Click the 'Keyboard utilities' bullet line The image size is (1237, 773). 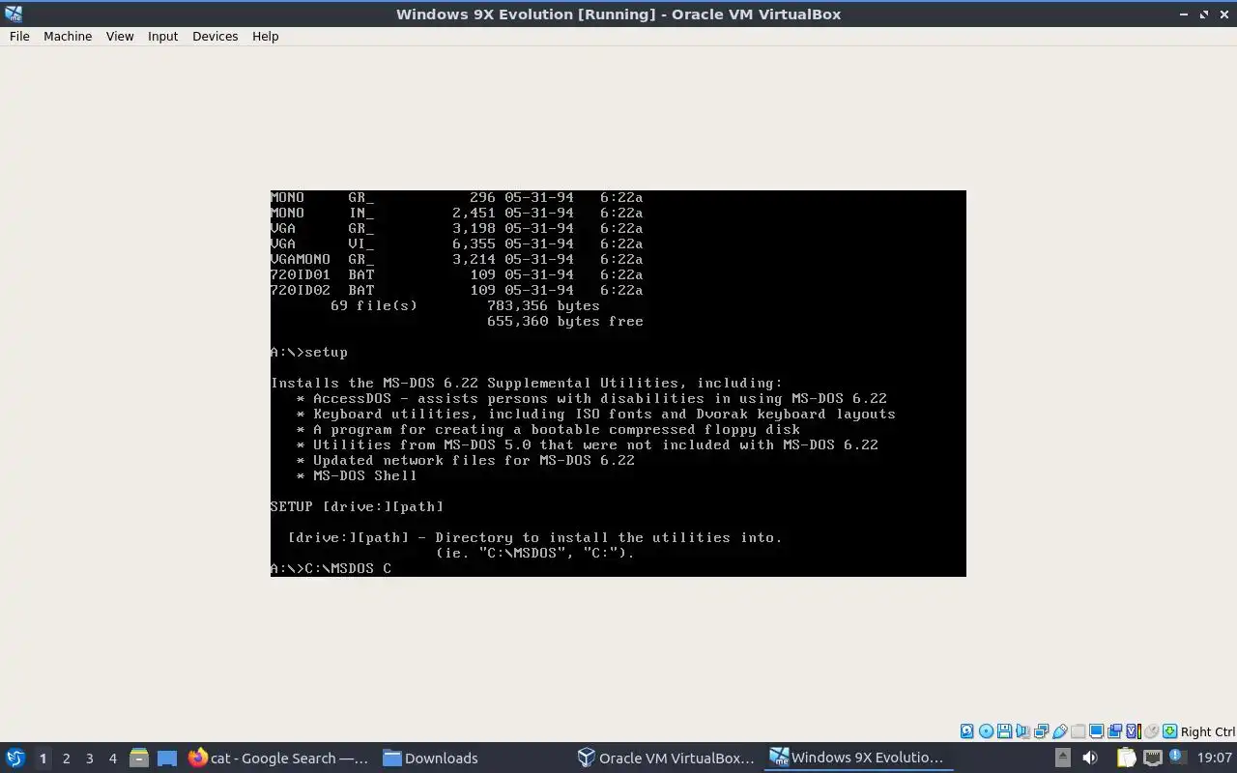596,414
